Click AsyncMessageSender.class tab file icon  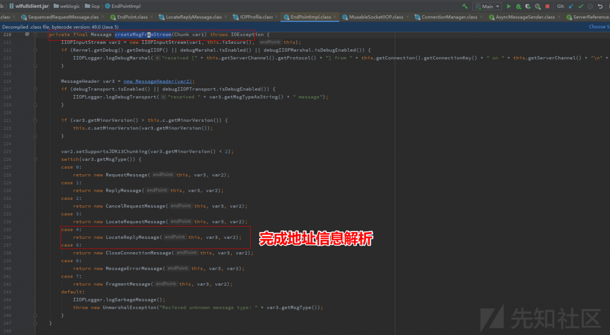[492, 17]
